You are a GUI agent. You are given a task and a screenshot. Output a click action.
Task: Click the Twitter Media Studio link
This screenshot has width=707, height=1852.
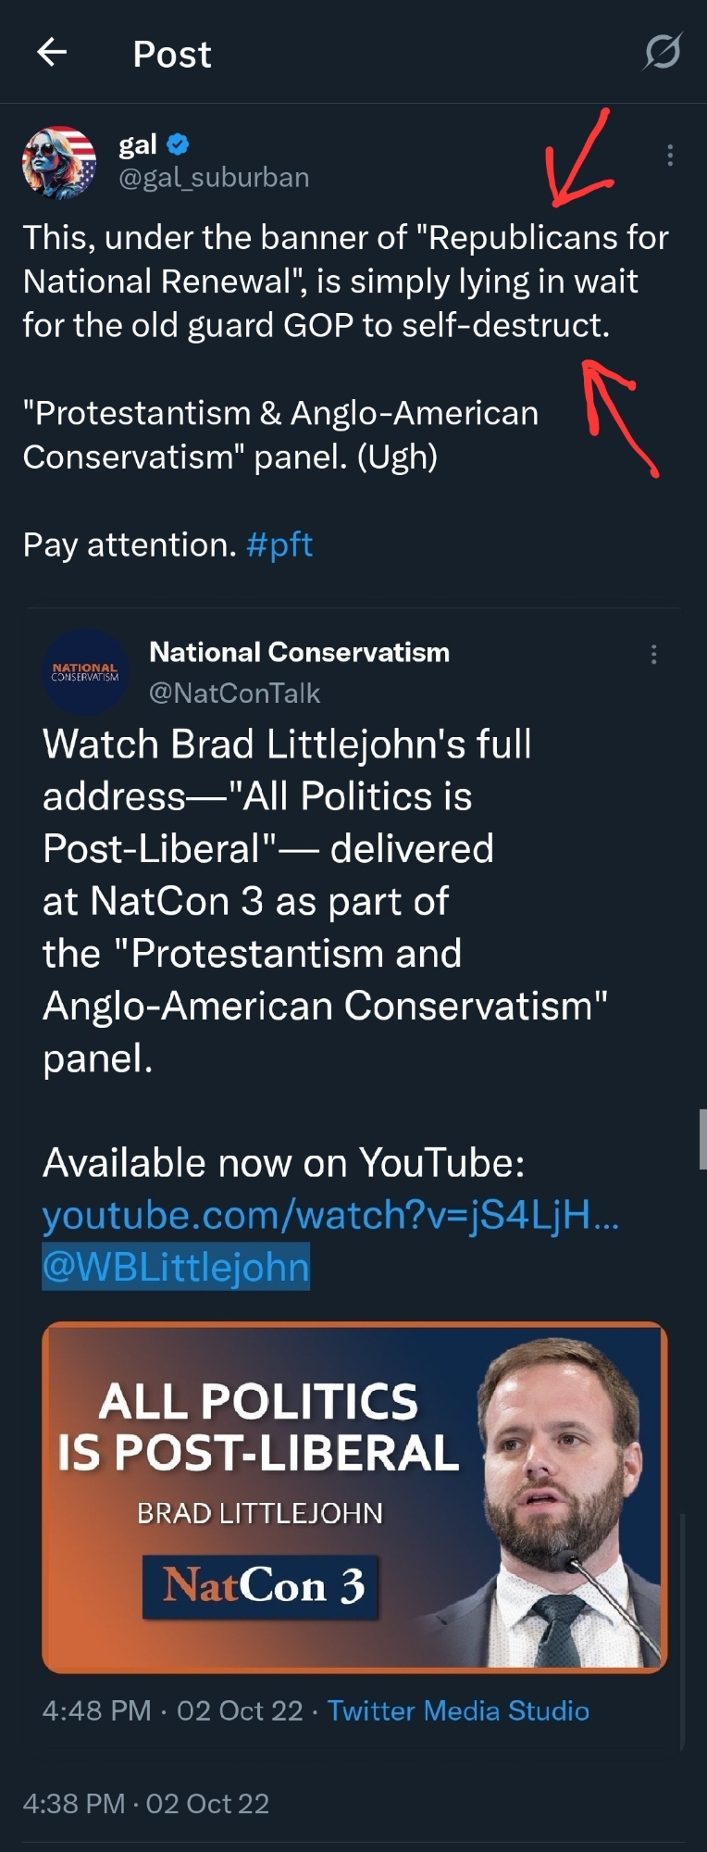point(458,1710)
